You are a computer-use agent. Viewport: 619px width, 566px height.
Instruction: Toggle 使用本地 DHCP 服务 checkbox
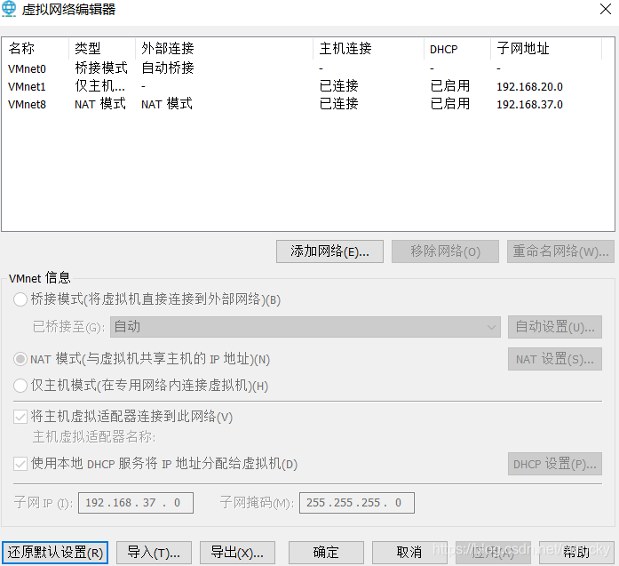click(20, 464)
